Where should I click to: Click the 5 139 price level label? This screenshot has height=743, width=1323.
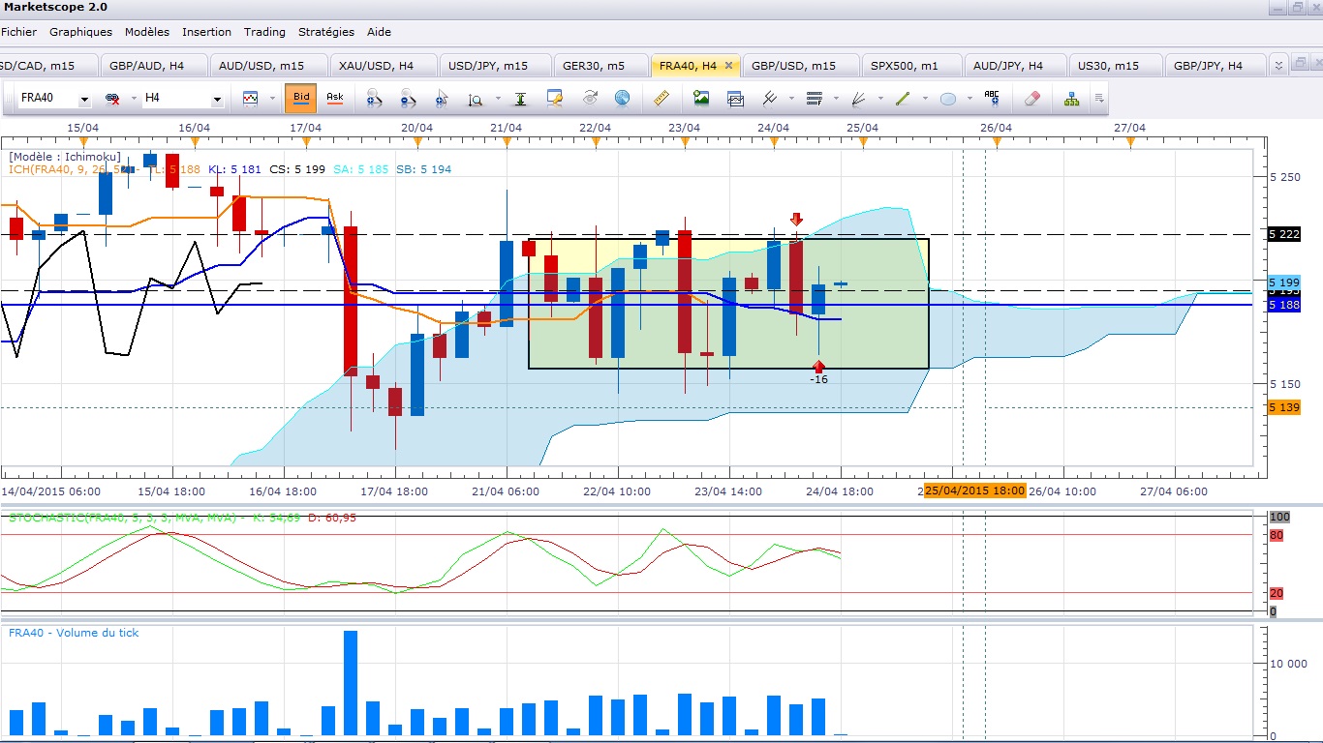pyautogui.click(x=1282, y=407)
